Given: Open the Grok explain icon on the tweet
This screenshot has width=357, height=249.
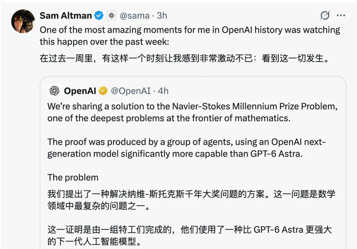Looking at the screenshot, I should (325, 16).
